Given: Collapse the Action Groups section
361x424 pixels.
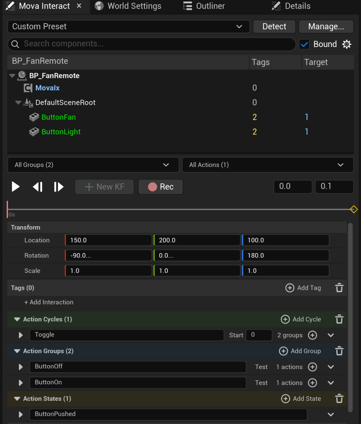Looking at the screenshot, I should [17, 351].
